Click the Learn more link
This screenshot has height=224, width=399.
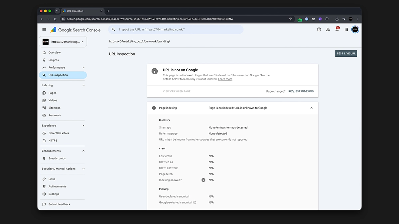pos(225,79)
